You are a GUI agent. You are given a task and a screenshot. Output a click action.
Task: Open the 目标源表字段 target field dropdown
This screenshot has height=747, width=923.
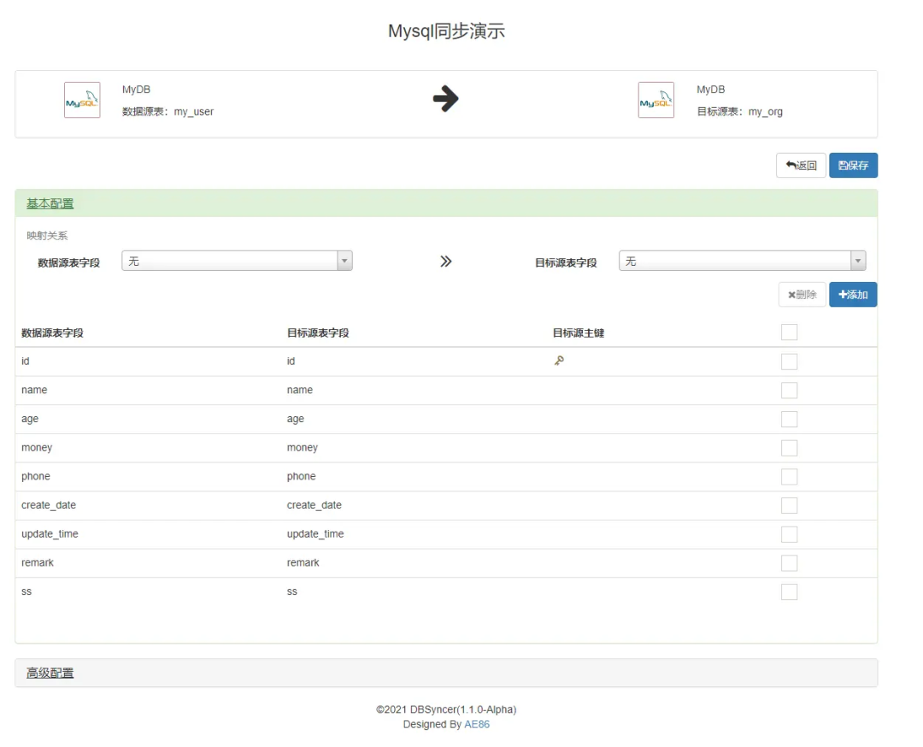742,262
